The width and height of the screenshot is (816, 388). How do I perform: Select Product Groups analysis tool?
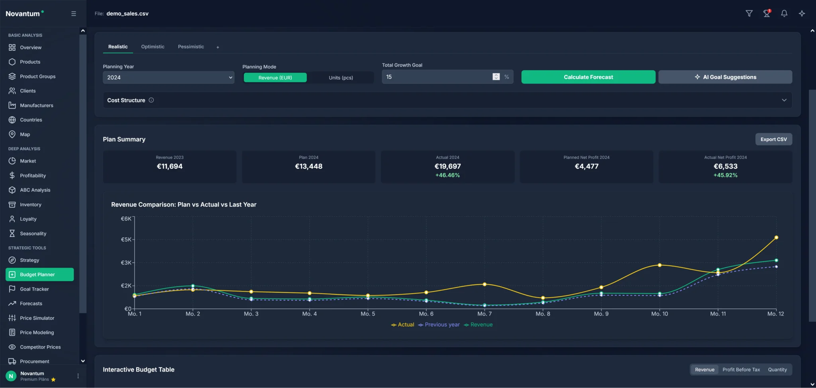point(38,76)
